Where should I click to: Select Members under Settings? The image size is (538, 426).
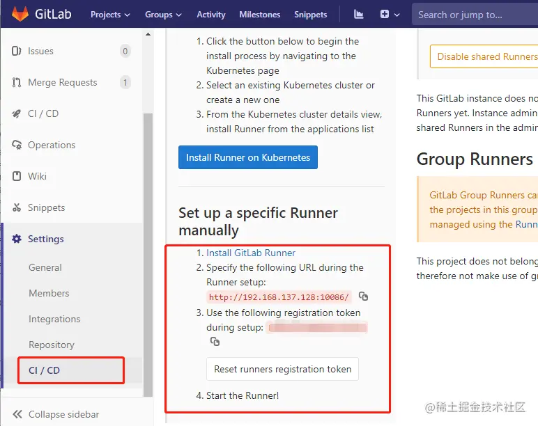tap(49, 293)
